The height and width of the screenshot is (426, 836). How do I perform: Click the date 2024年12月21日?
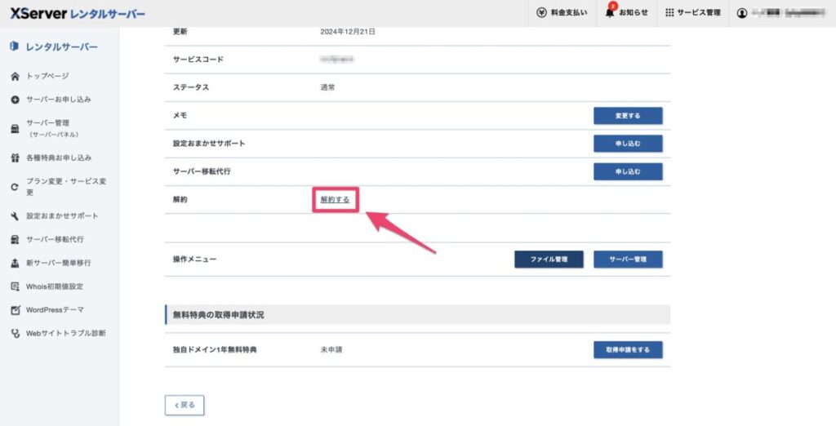tap(348, 32)
